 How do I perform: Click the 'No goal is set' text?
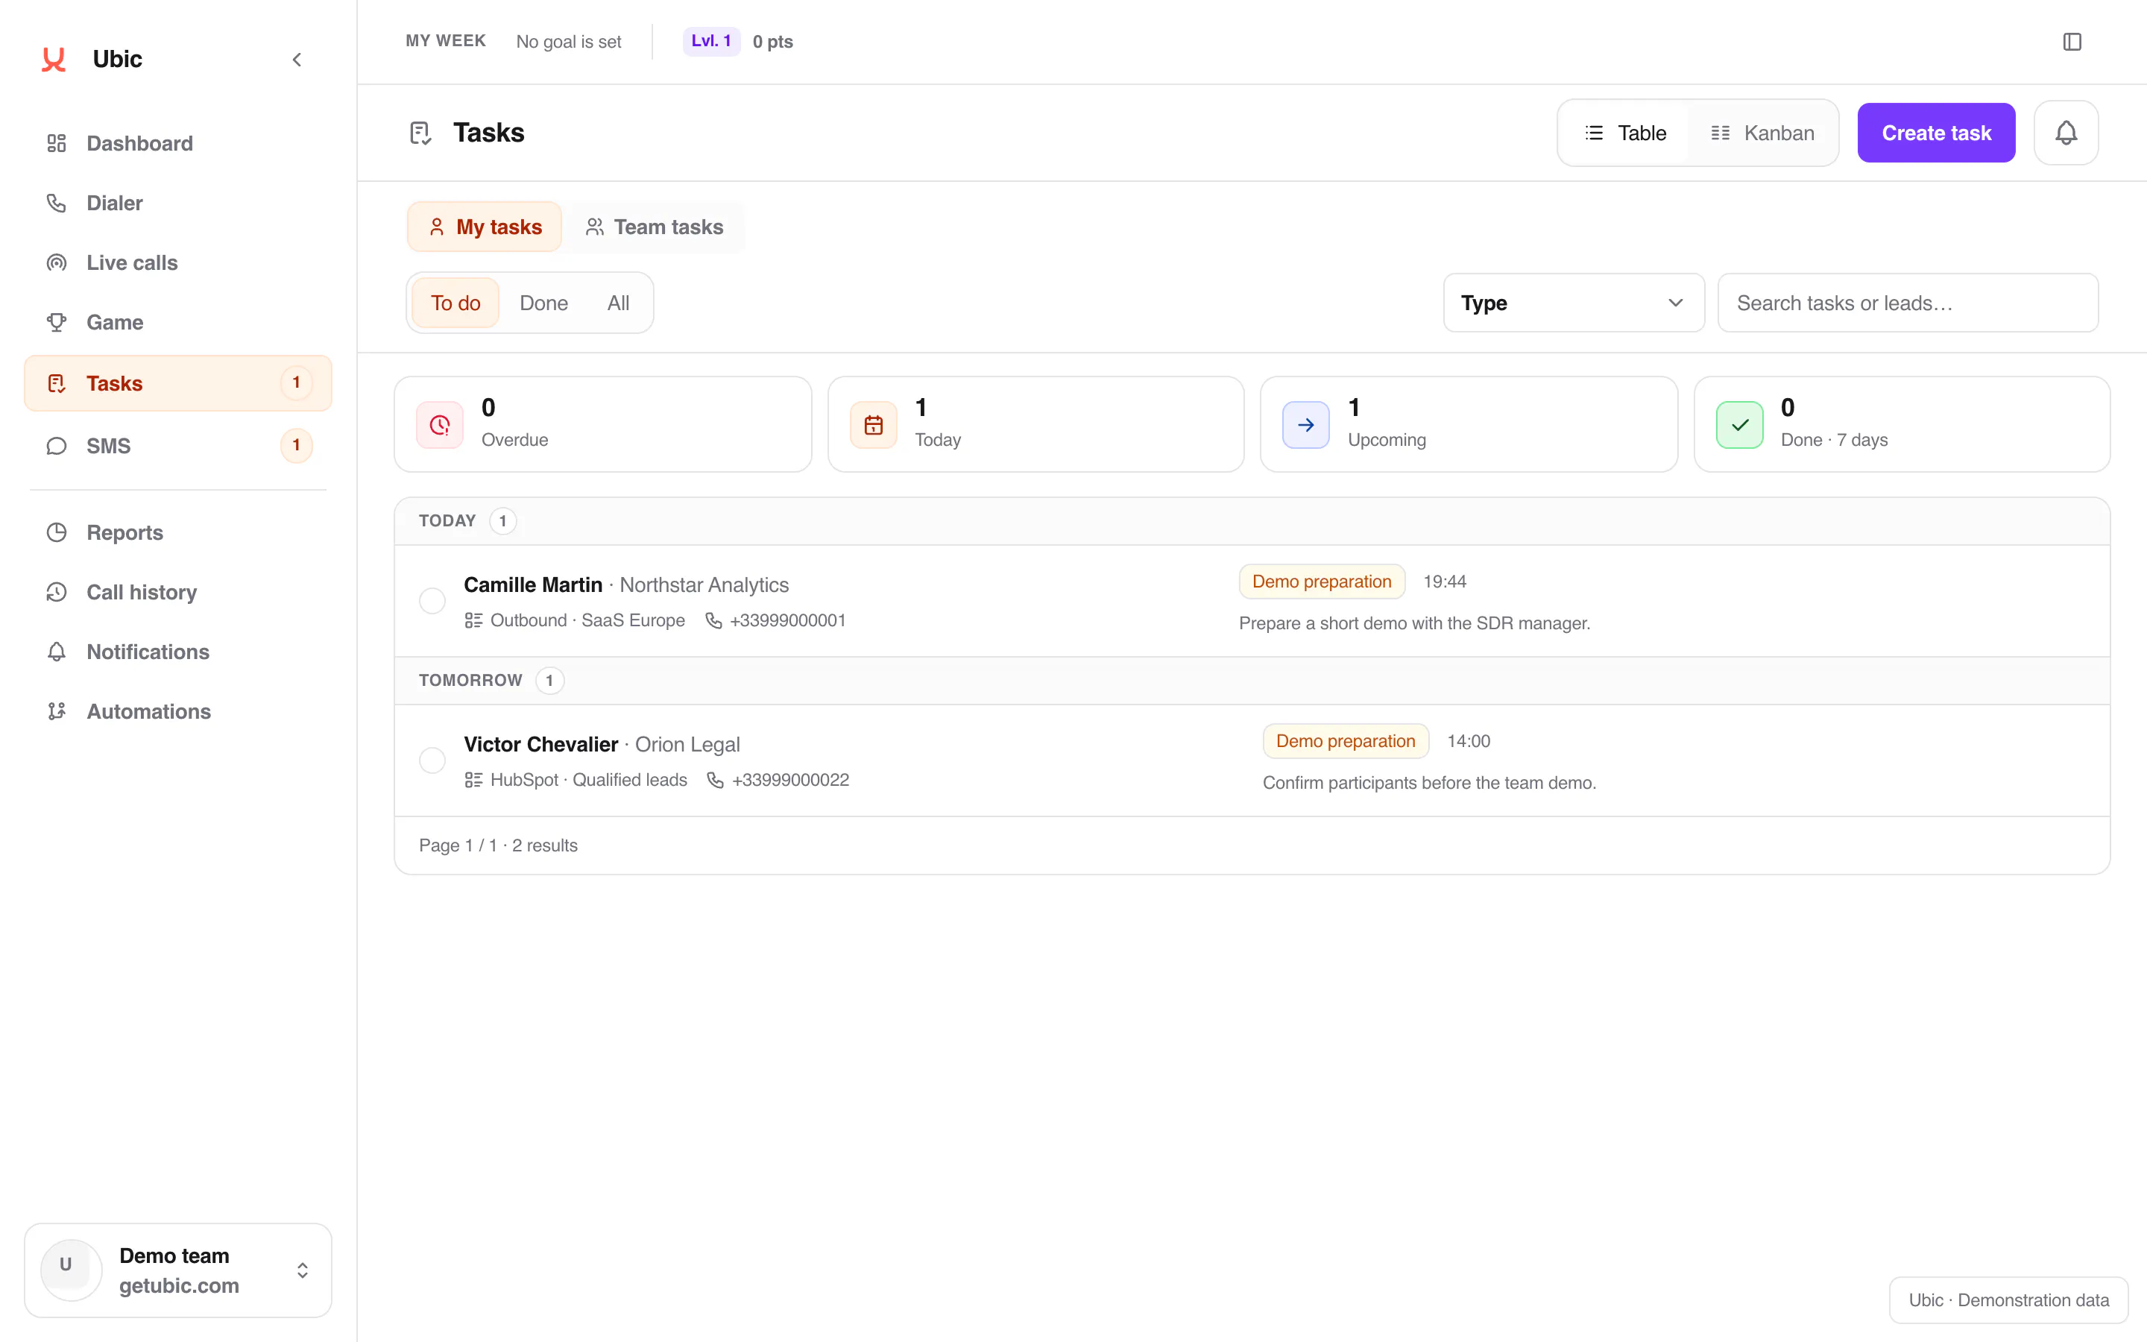[x=569, y=42]
